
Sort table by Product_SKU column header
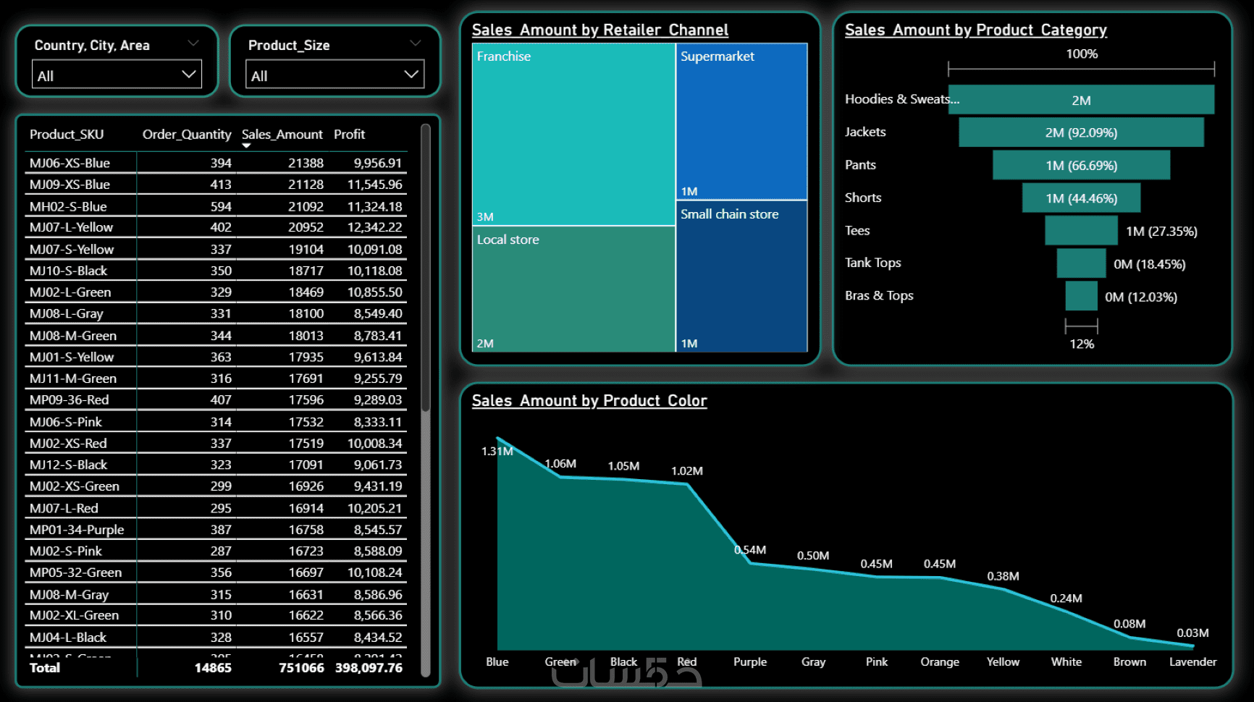click(67, 134)
